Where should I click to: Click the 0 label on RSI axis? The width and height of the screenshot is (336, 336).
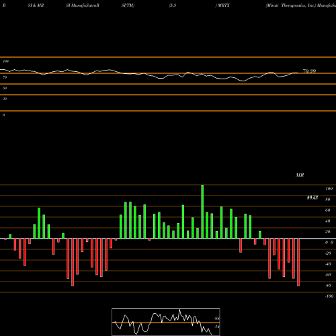3,115
